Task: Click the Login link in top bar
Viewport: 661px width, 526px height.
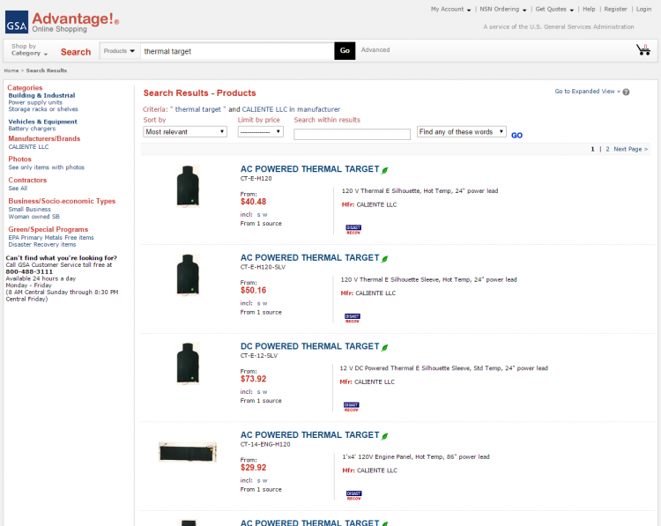Action: (x=643, y=10)
